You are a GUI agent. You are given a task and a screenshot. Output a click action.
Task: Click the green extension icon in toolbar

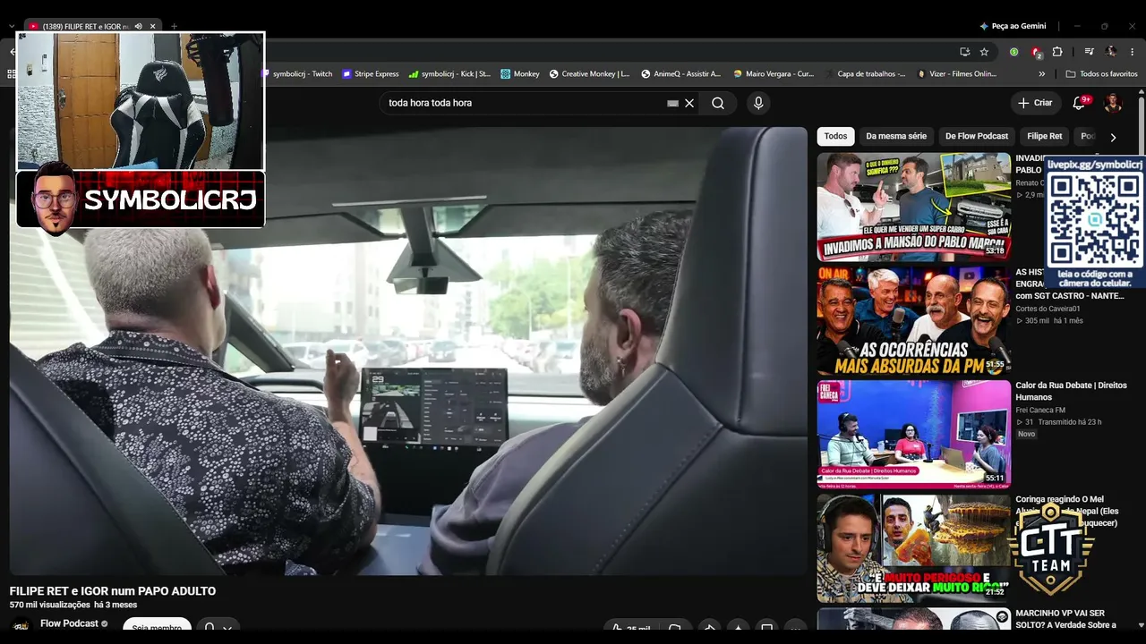click(1013, 52)
